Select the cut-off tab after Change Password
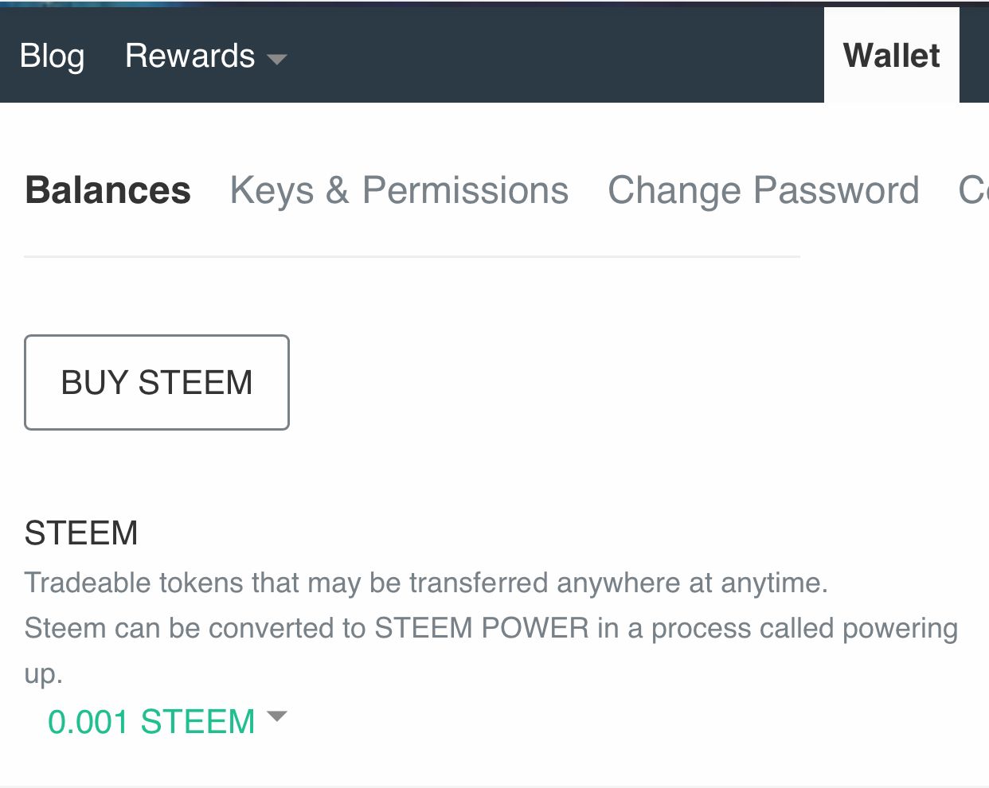989x788 pixels. 973,191
